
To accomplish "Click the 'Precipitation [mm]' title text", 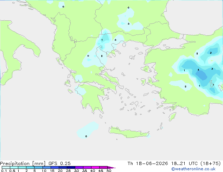I will (23, 164).
